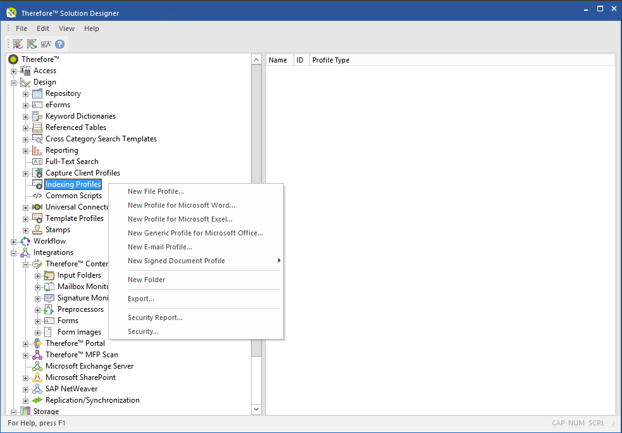This screenshot has width=622, height=433.
Task: Expand the Workflow node
Action: pos(13,242)
